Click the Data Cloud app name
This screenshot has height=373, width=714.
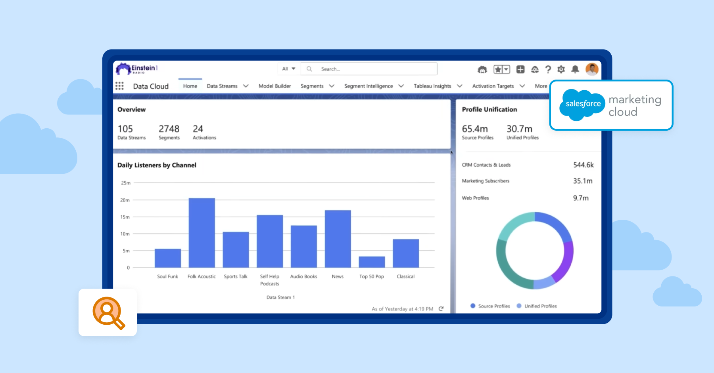(151, 86)
